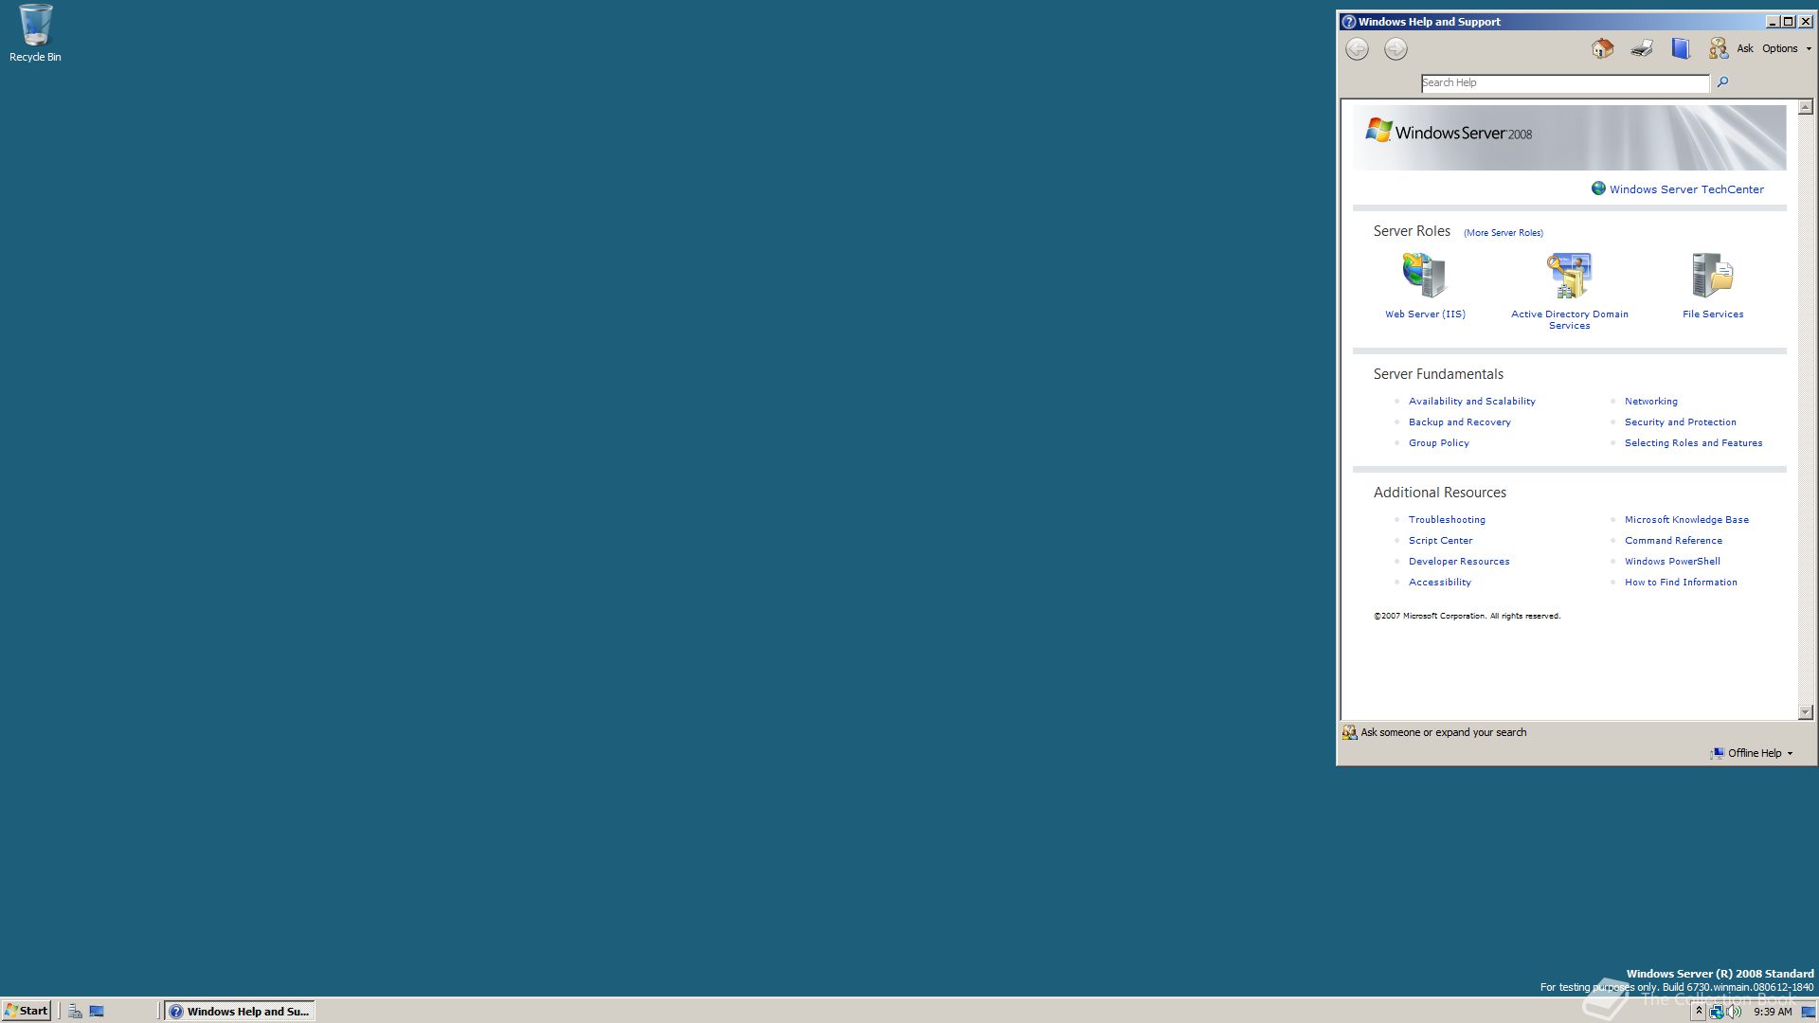The image size is (1819, 1023).
Task: Open Selecting Roles and Features topic
Action: (x=1693, y=443)
